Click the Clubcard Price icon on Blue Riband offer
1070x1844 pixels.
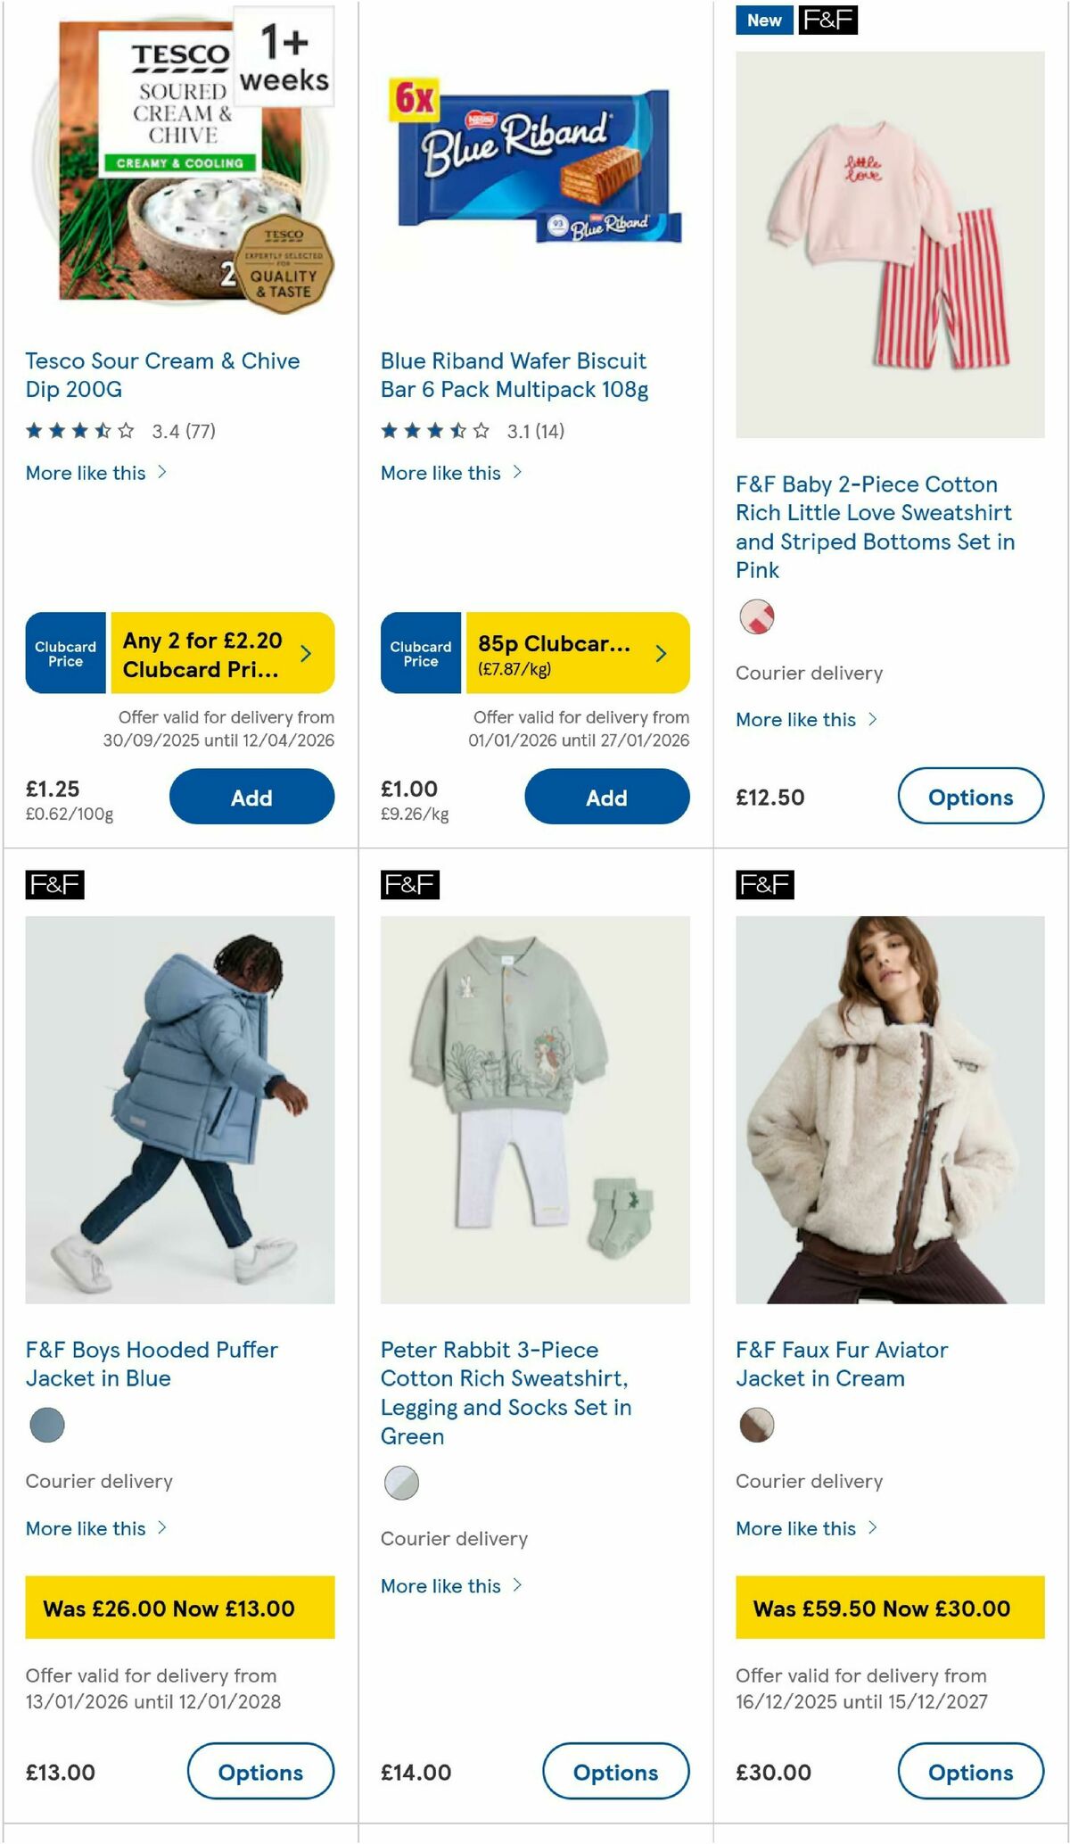(419, 653)
